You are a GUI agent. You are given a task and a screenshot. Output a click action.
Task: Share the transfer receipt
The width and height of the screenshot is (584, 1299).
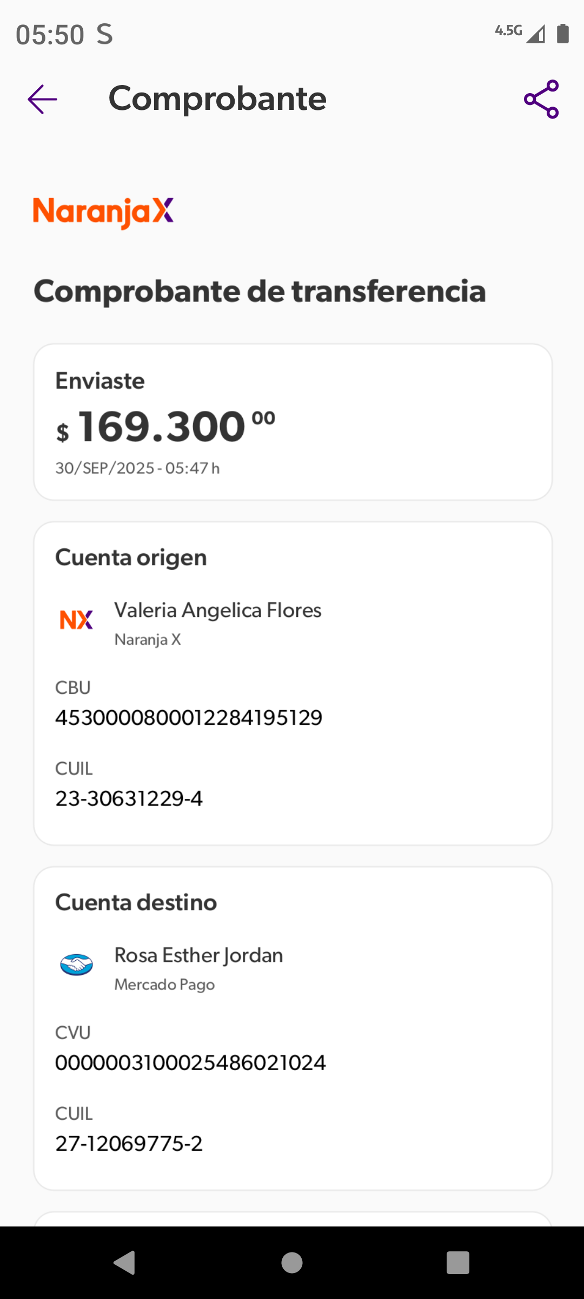point(541,100)
